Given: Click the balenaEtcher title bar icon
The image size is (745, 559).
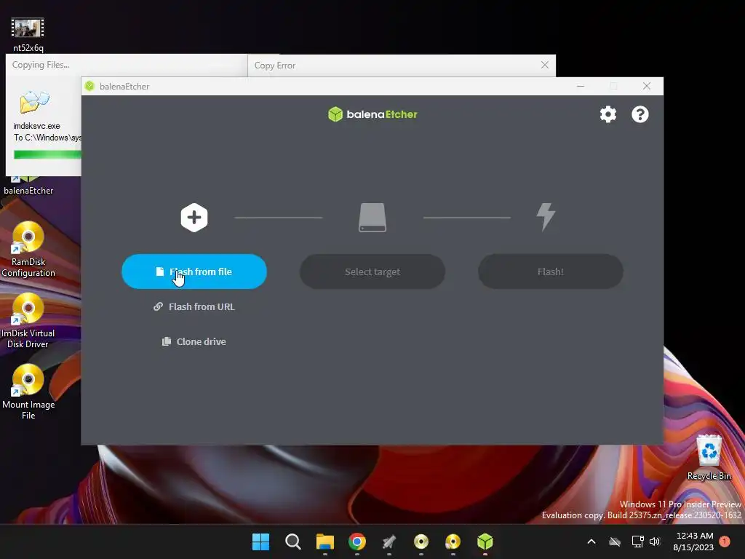Looking at the screenshot, I should (x=89, y=86).
